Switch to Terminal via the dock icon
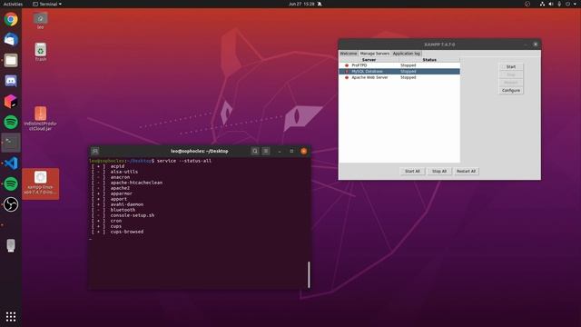The image size is (581, 327). 11,143
